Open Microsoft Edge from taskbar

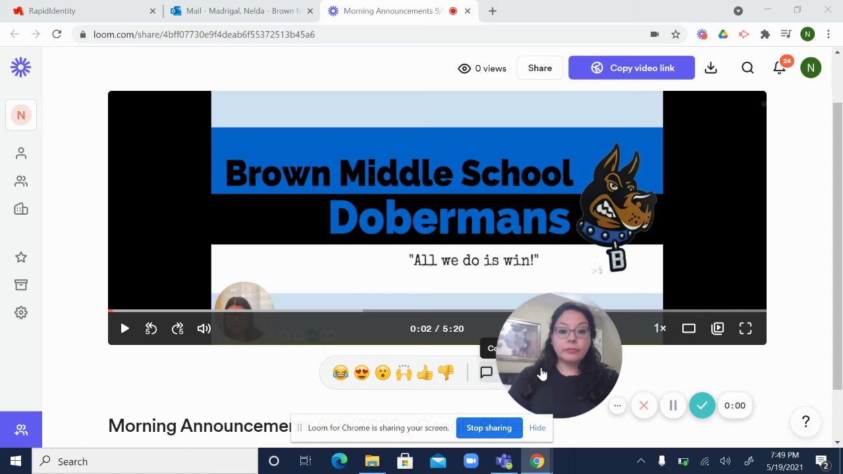(x=339, y=461)
